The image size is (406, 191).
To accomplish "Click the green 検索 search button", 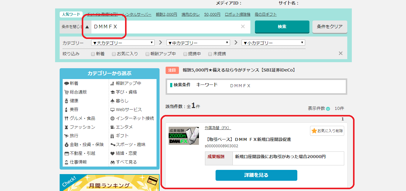I will point(282,27).
